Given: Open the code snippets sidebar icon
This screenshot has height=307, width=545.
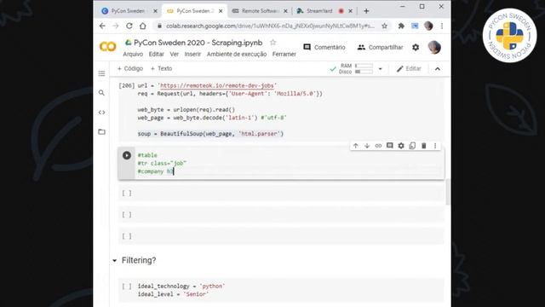Looking at the screenshot, I should tap(101, 113).
